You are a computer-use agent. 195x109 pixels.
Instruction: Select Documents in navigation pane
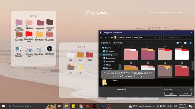(x=109, y=58)
